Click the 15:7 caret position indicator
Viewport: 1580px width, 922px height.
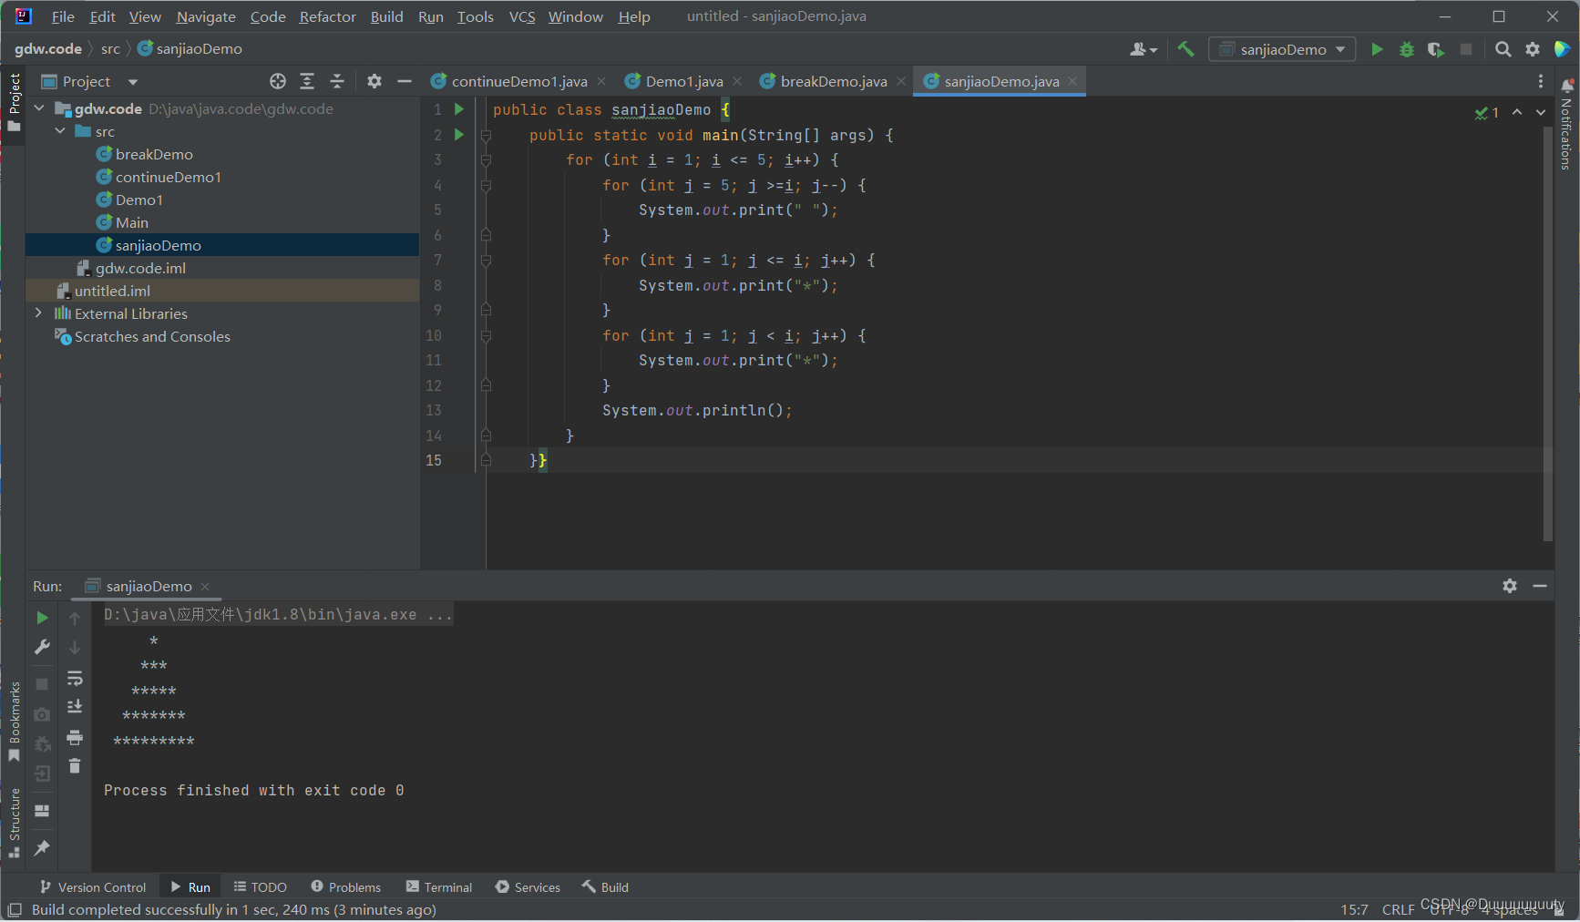[1354, 909]
